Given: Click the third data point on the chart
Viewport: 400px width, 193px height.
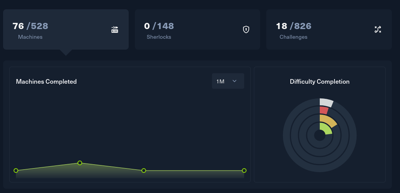Looking at the screenshot, I should click(144, 171).
